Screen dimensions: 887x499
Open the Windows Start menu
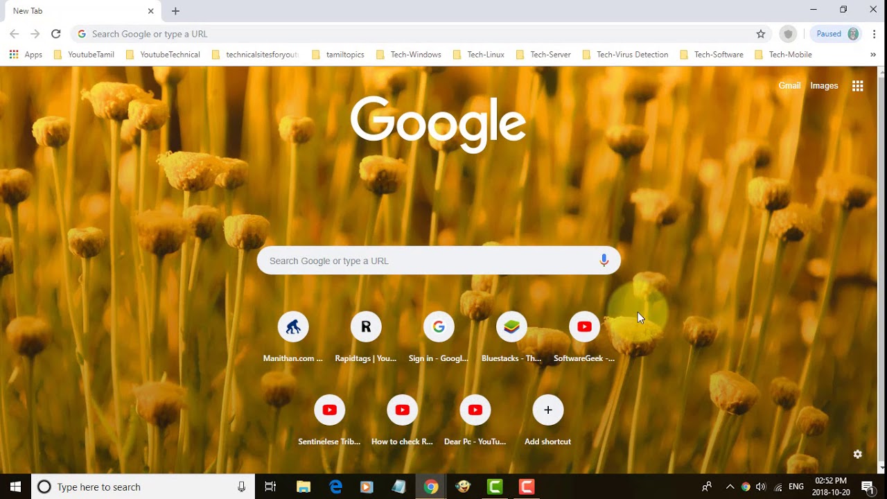pyautogui.click(x=16, y=487)
